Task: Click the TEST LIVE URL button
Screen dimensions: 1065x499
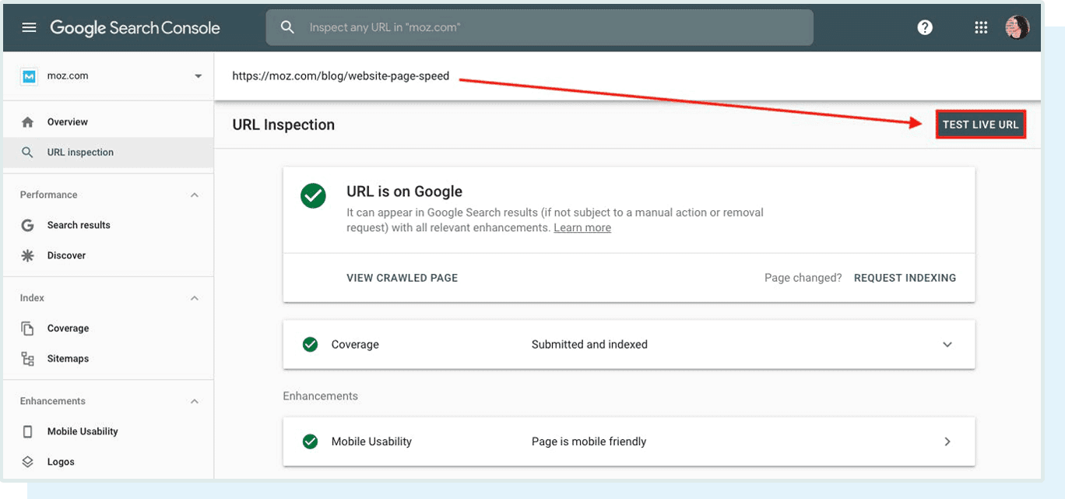Action: click(981, 124)
